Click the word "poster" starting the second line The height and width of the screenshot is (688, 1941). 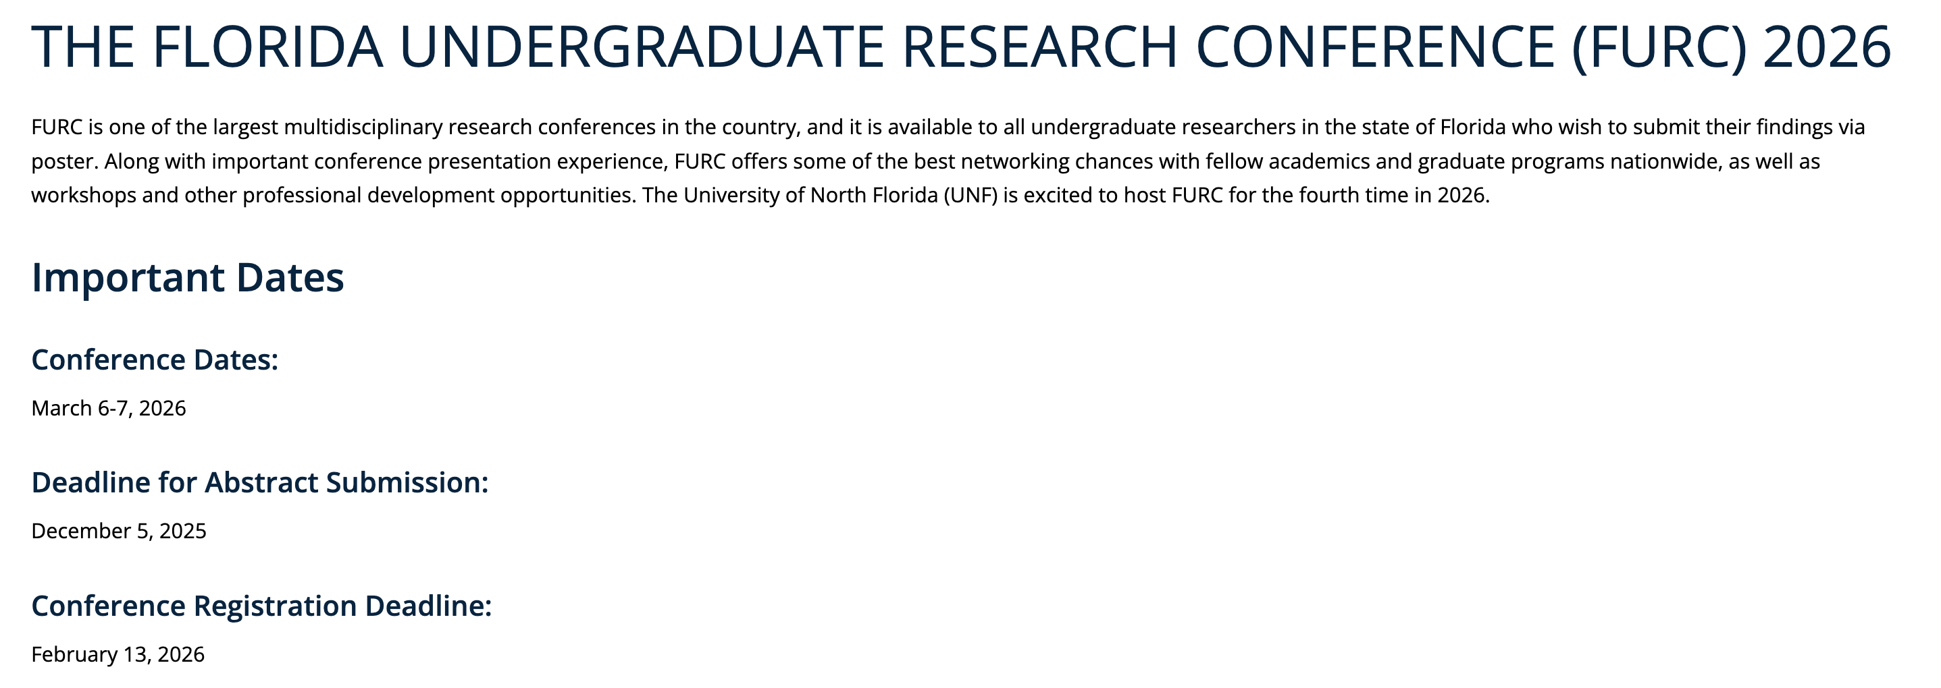[x=64, y=162]
